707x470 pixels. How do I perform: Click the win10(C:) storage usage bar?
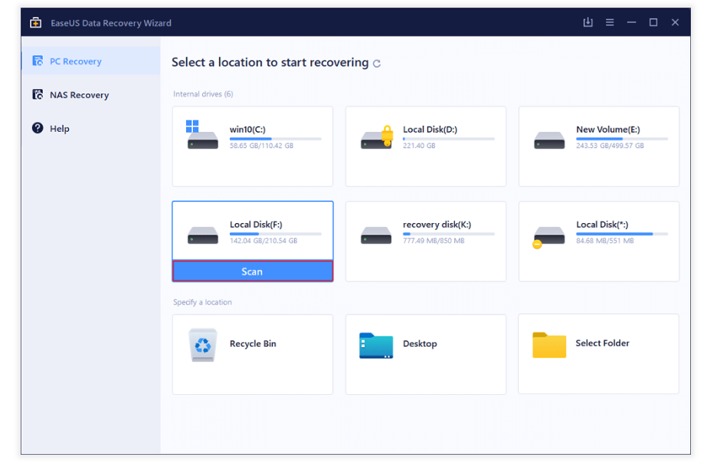[x=275, y=139]
